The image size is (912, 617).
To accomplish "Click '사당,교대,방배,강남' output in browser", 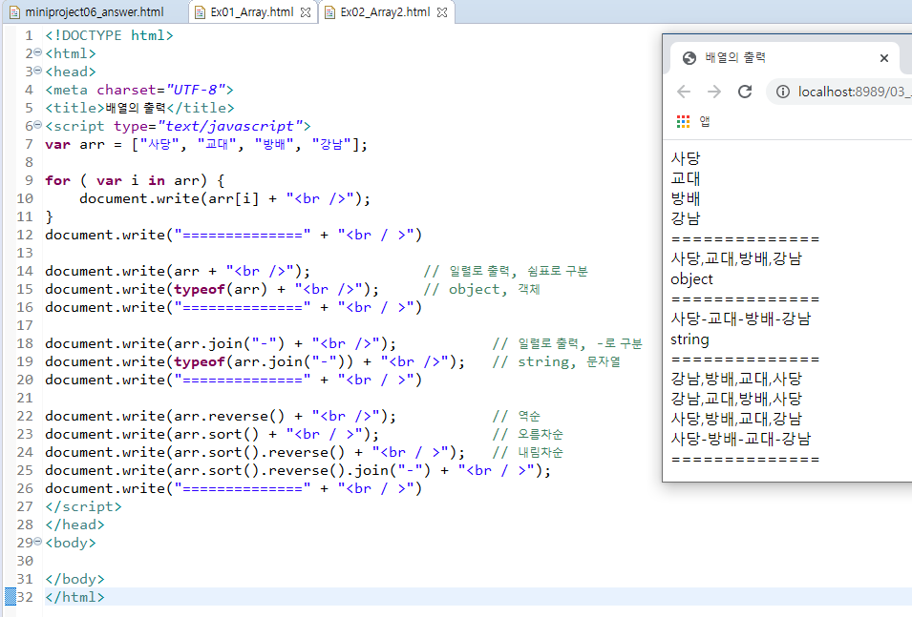I will coord(736,258).
